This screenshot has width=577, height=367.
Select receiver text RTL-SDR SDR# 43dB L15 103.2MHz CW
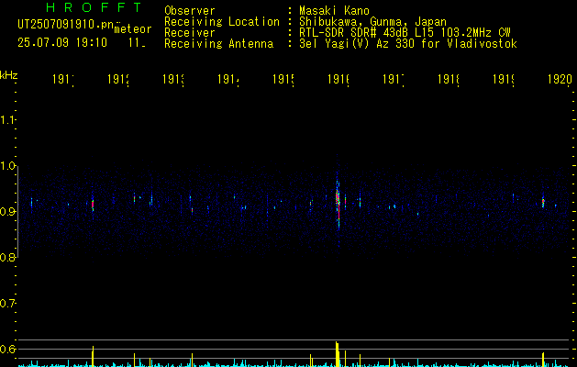405,33
